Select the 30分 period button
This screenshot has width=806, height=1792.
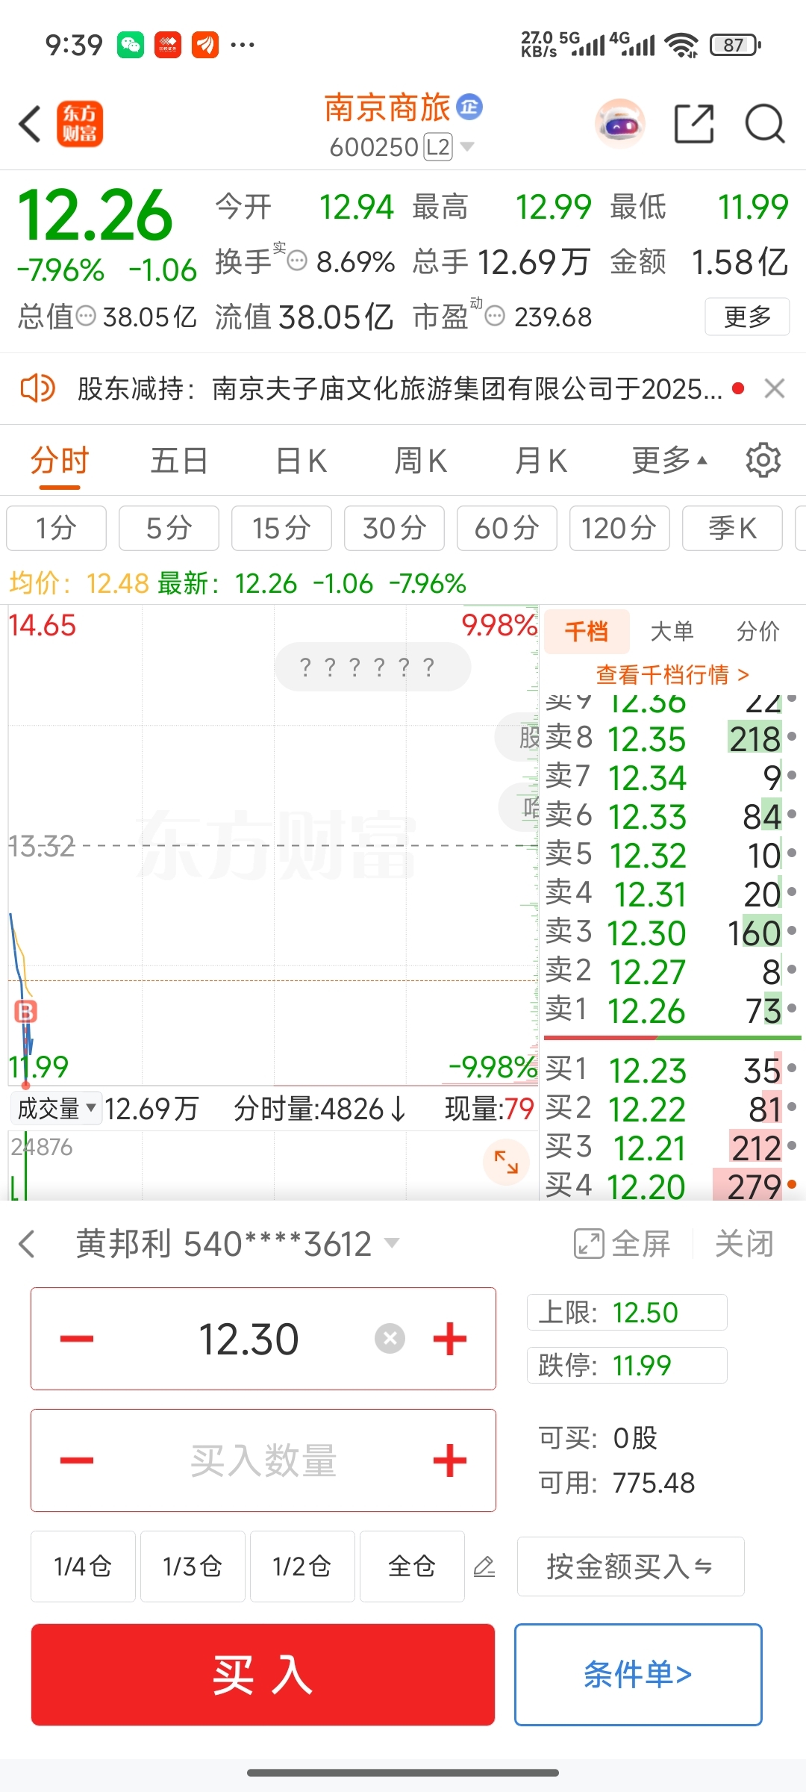click(x=394, y=528)
